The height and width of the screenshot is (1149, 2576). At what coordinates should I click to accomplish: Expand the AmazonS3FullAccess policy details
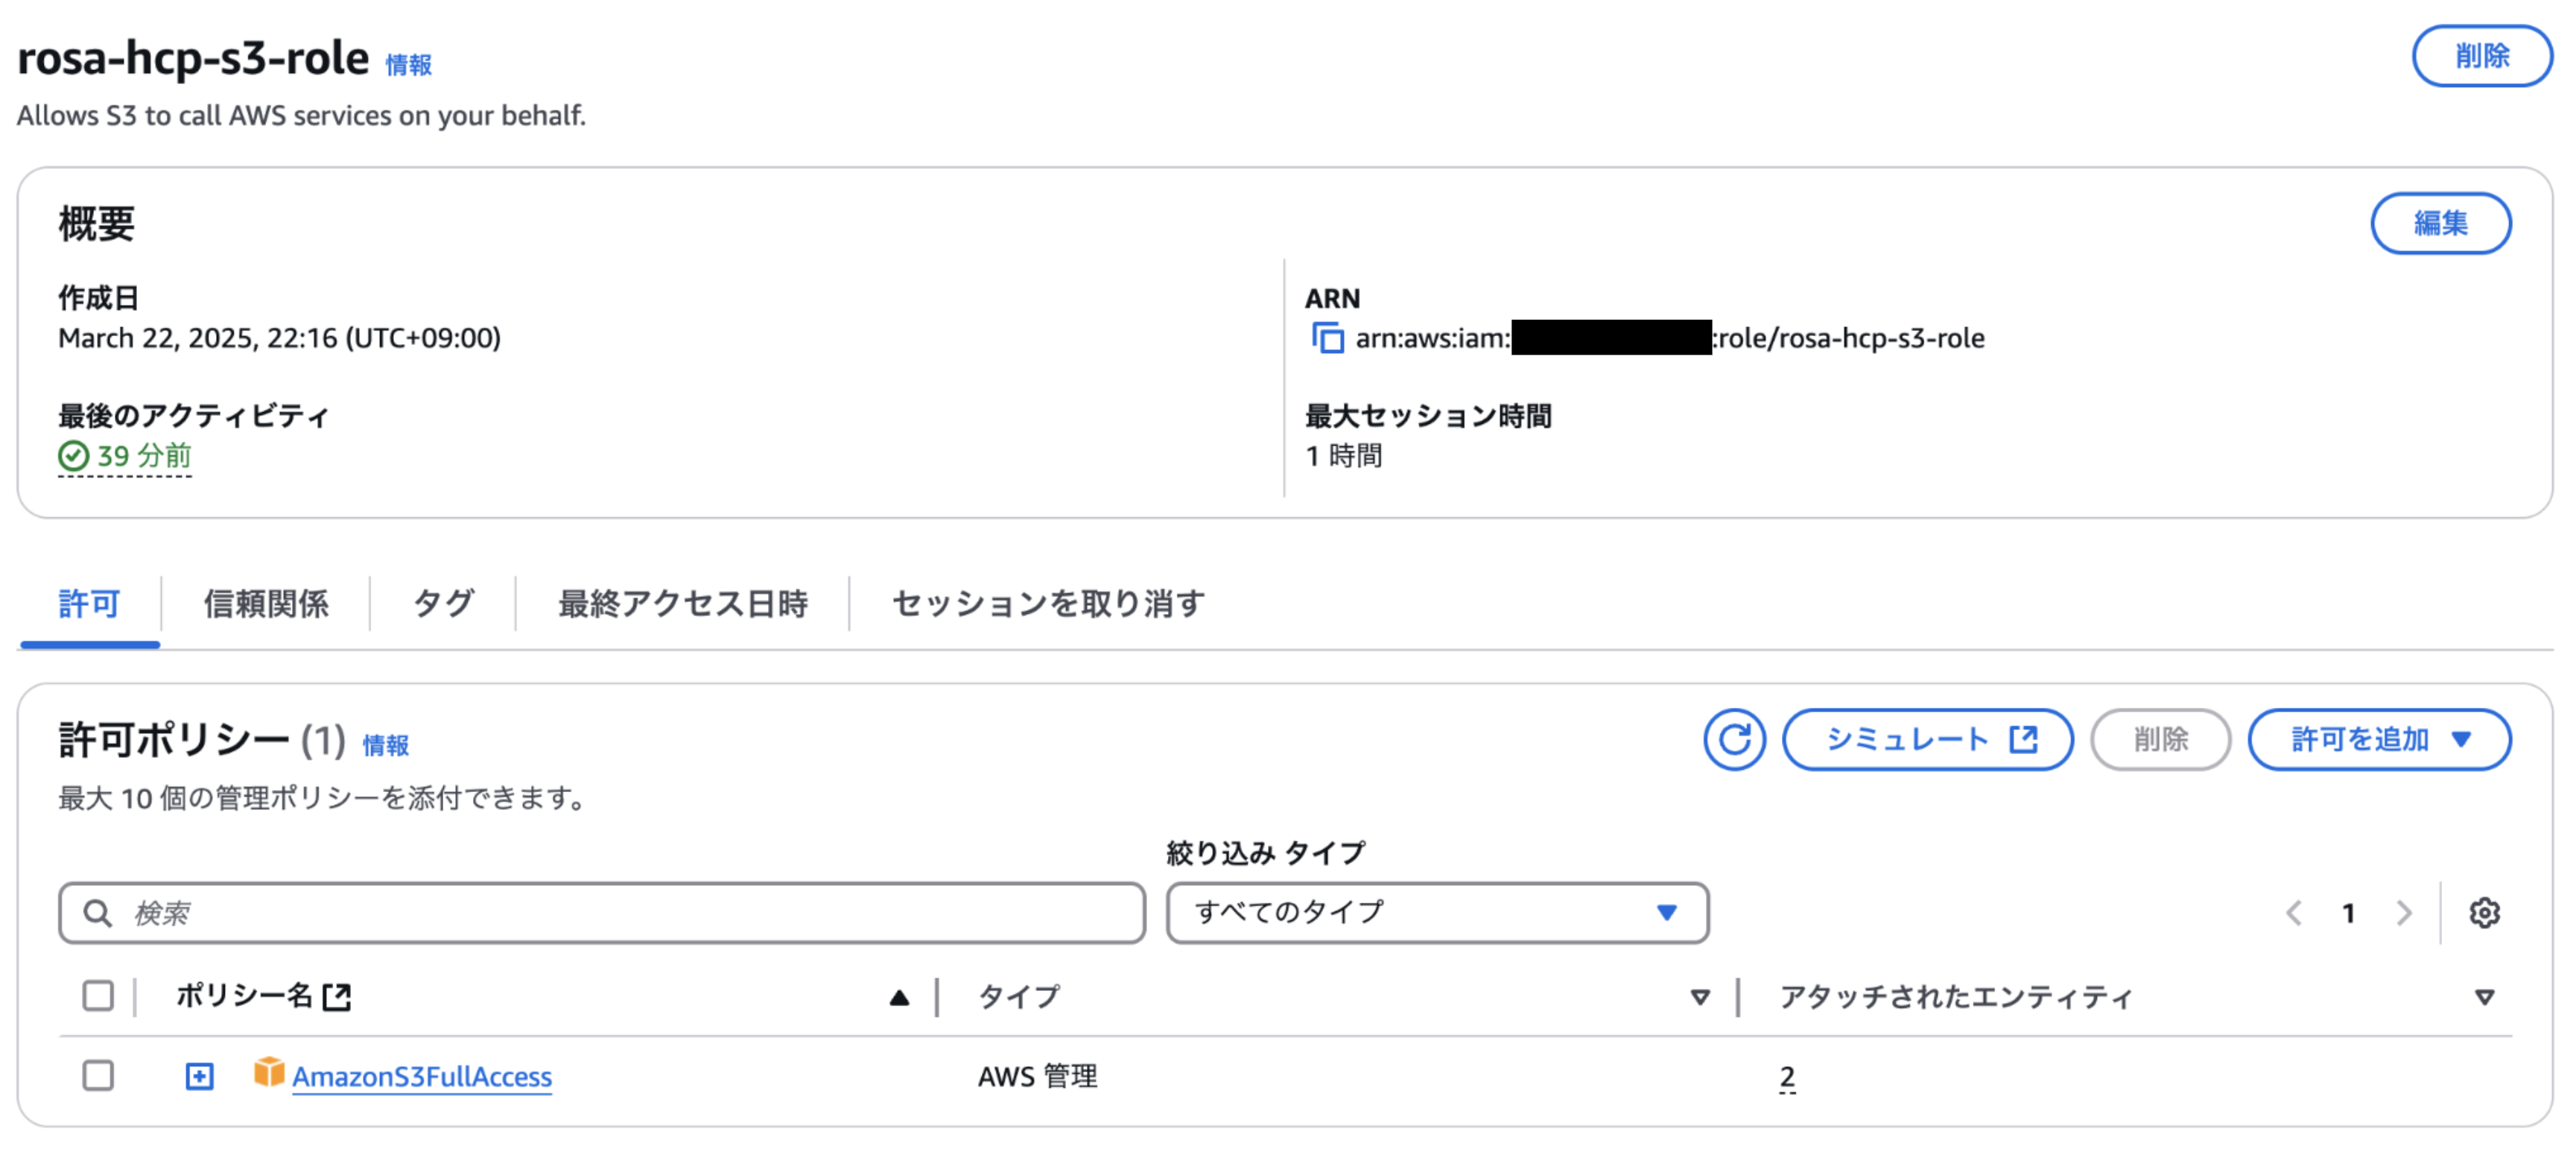[200, 1076]
